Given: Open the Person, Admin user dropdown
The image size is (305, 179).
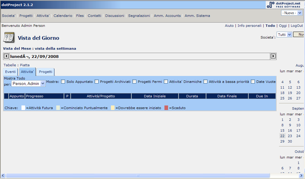Looking at the screenshot, I should 28,84.
